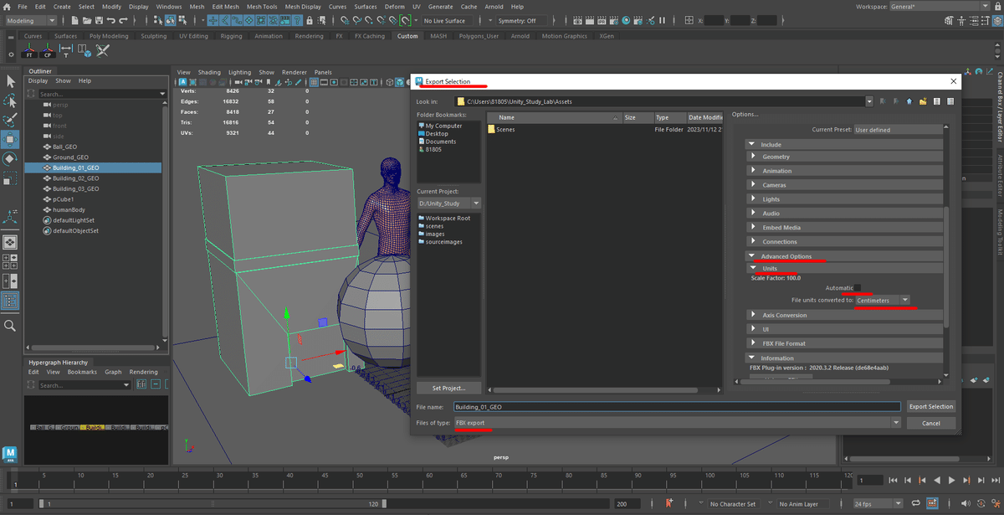
Task: Open the Mesh Tools menu
Action: [262, 6]
